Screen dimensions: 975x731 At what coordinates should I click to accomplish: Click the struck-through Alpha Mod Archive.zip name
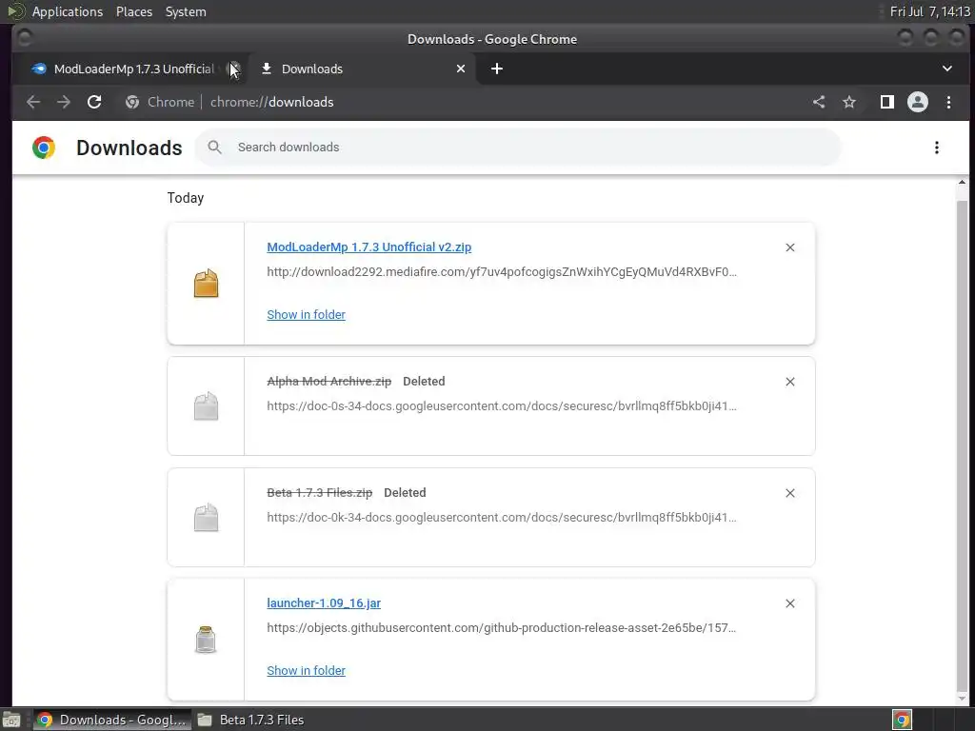tap(328, 381)
